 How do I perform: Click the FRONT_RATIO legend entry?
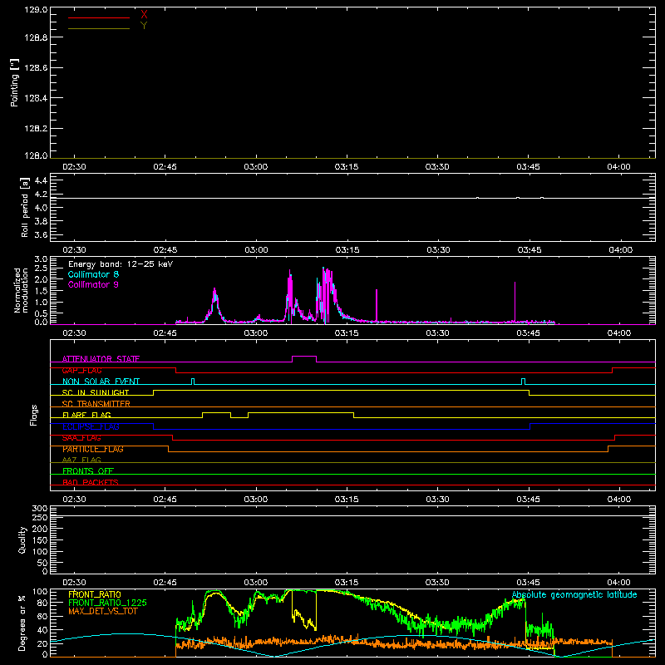pyautogui.click(x=95, y=594)
